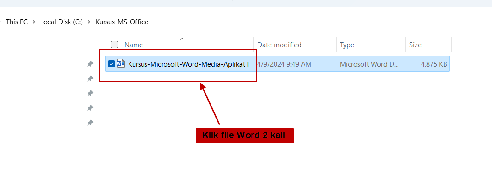Viewport: 492px width, 191px height.
Task: Click the second pin icon from the top
Action: coord(90,79)
